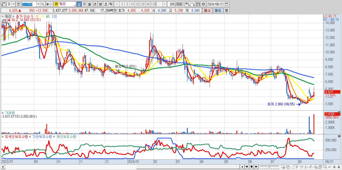This screenshot has width=342, height=170.
Task: Select the 1 interval button
Action: tap(116, 4)
